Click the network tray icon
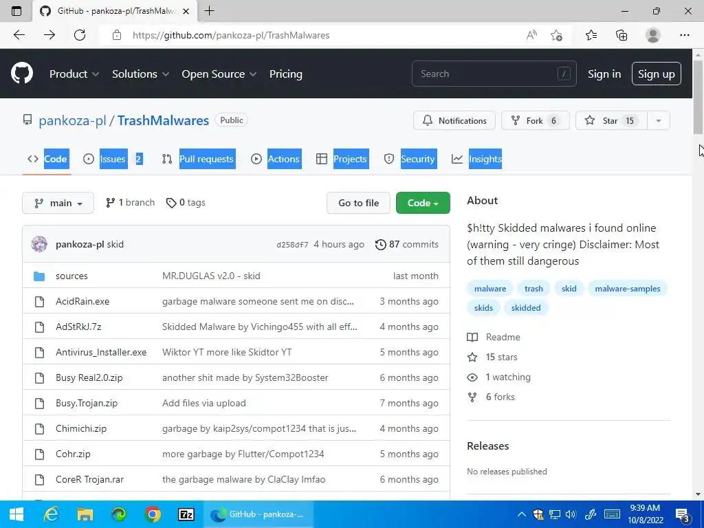The height and width of the screenshot is (528, 704). [x=555, y=514]
